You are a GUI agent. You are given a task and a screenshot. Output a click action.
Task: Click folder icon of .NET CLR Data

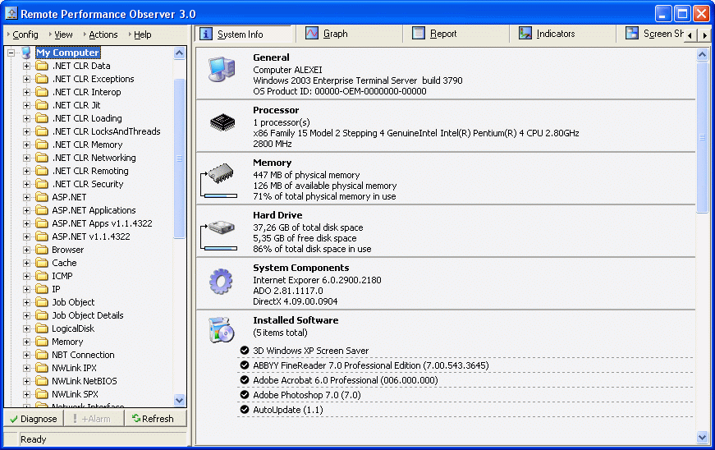pyautogui.click(x=42, y=67)
